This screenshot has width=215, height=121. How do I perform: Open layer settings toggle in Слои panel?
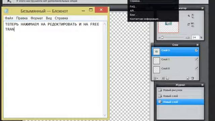point(156,78)
